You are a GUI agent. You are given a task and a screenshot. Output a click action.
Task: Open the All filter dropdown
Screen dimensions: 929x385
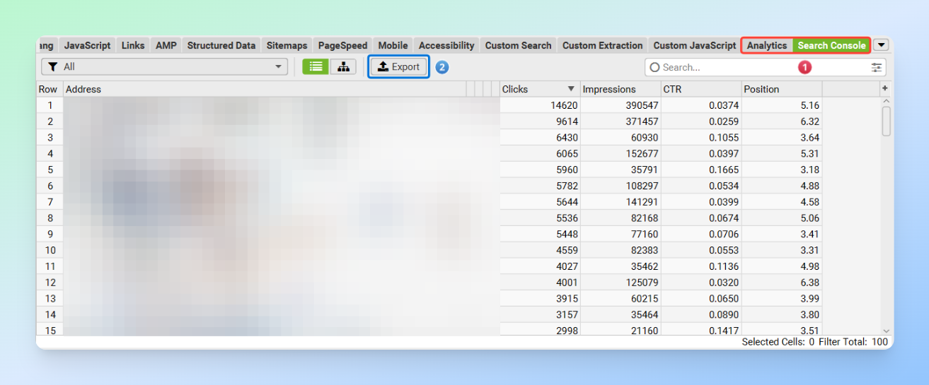[164, 66]
